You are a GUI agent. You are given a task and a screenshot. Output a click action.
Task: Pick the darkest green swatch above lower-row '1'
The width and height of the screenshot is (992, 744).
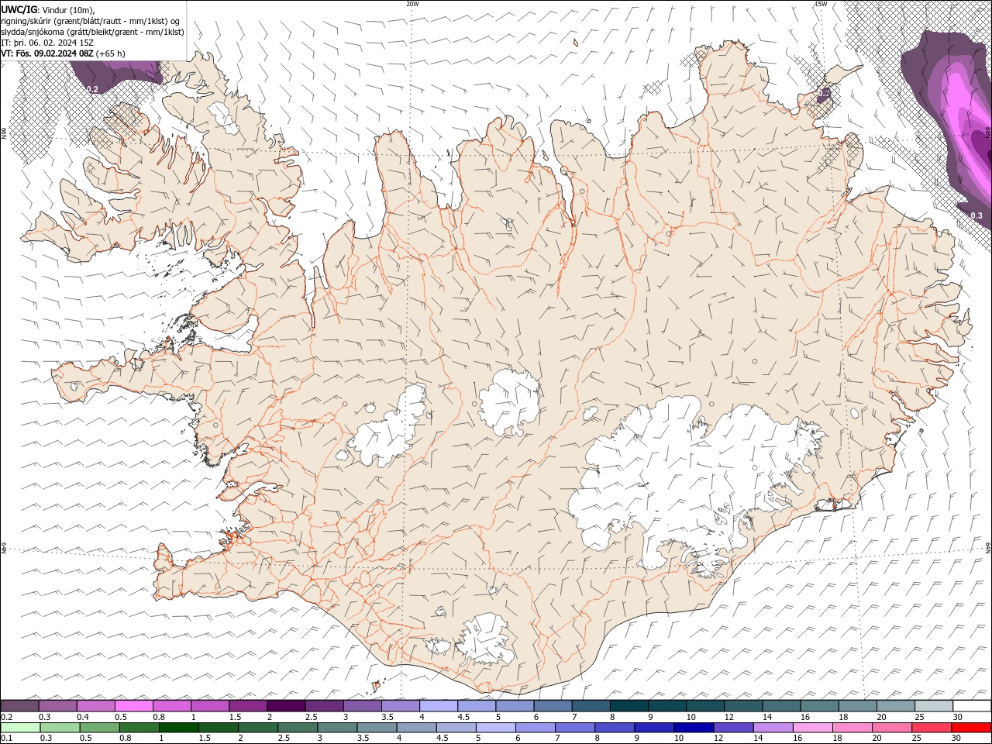coord(179,728)
